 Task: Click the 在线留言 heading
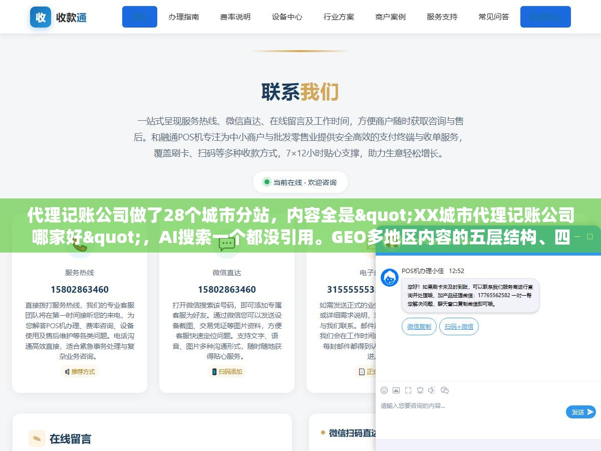[x=70, y=439]
